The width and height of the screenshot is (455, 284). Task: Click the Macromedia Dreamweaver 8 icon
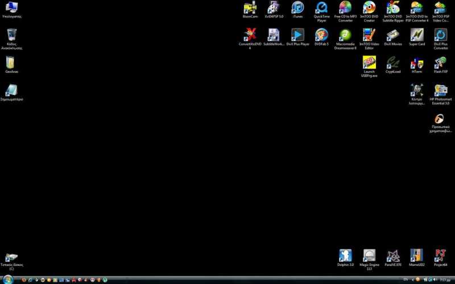345,35
